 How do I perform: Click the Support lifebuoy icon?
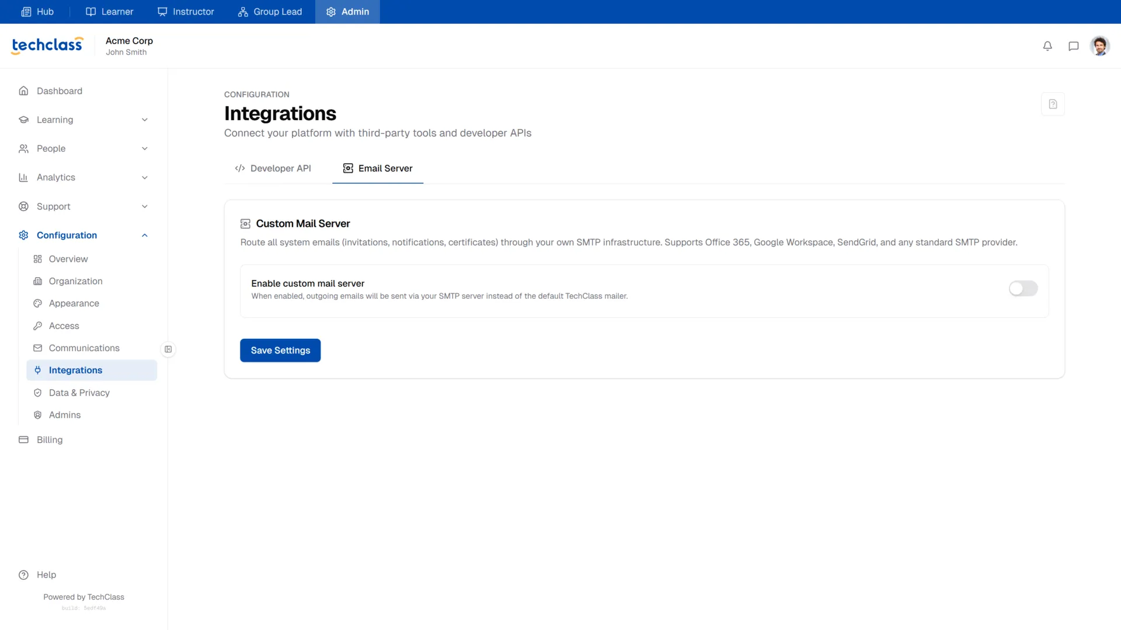pos(23,206)
